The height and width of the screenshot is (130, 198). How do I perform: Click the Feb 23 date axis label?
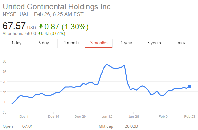click(189, 117)
